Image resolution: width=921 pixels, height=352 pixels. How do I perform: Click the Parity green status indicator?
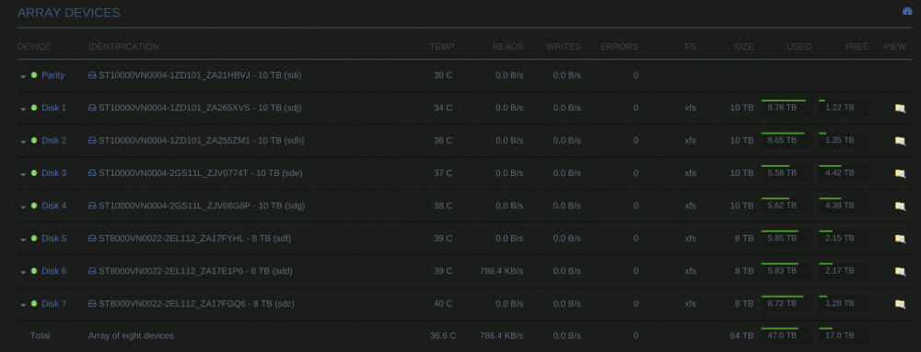point(34,76)
